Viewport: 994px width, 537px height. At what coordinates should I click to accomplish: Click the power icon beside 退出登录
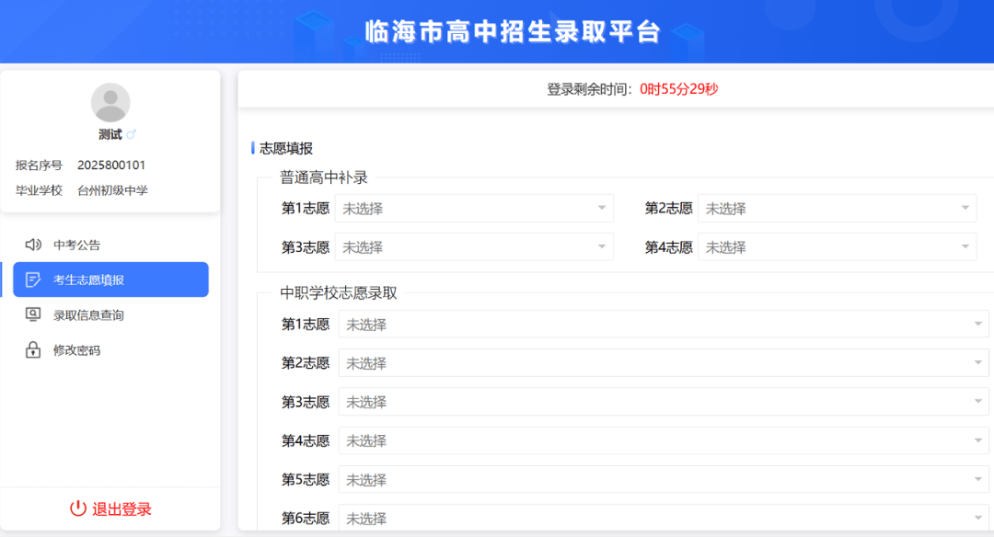(78, 508)
